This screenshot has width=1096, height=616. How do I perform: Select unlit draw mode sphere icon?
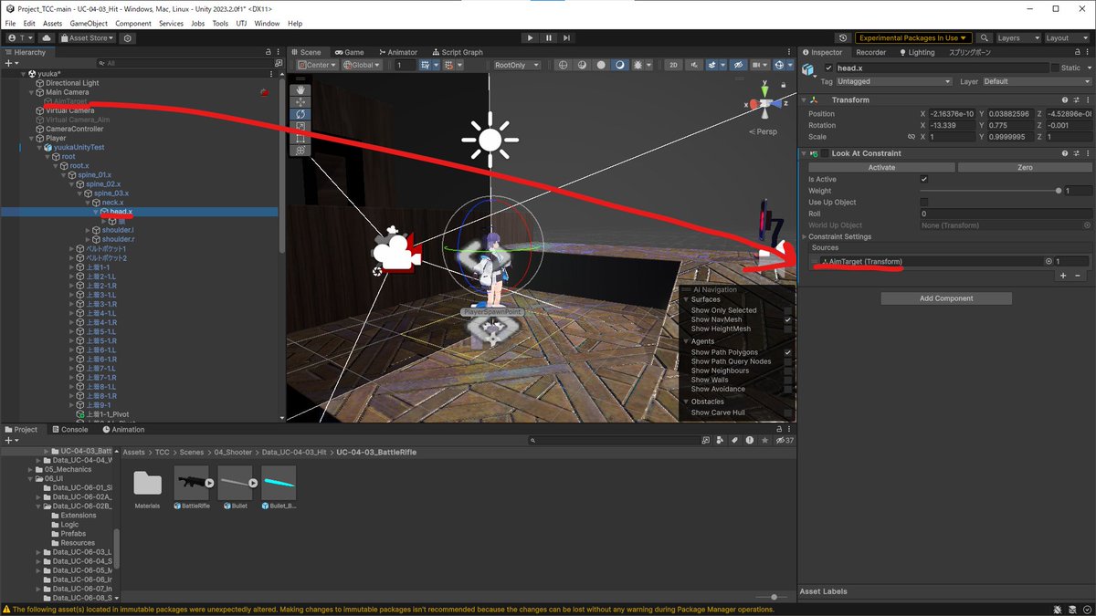coord(601,65)
